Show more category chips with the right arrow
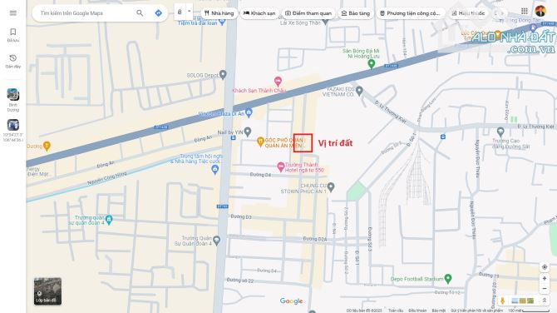This screenshot has width=557, height=313. point(502,13)
